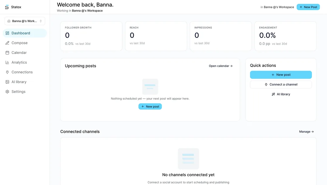This screenshot has height=185, width=327.
Task: Click 'No channels connected yet' text
Action: [188, 175]
